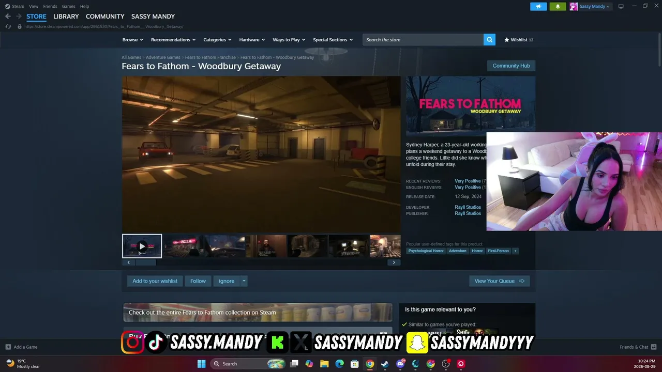Select the trailer video thumbnail

[x=142, y=246]
